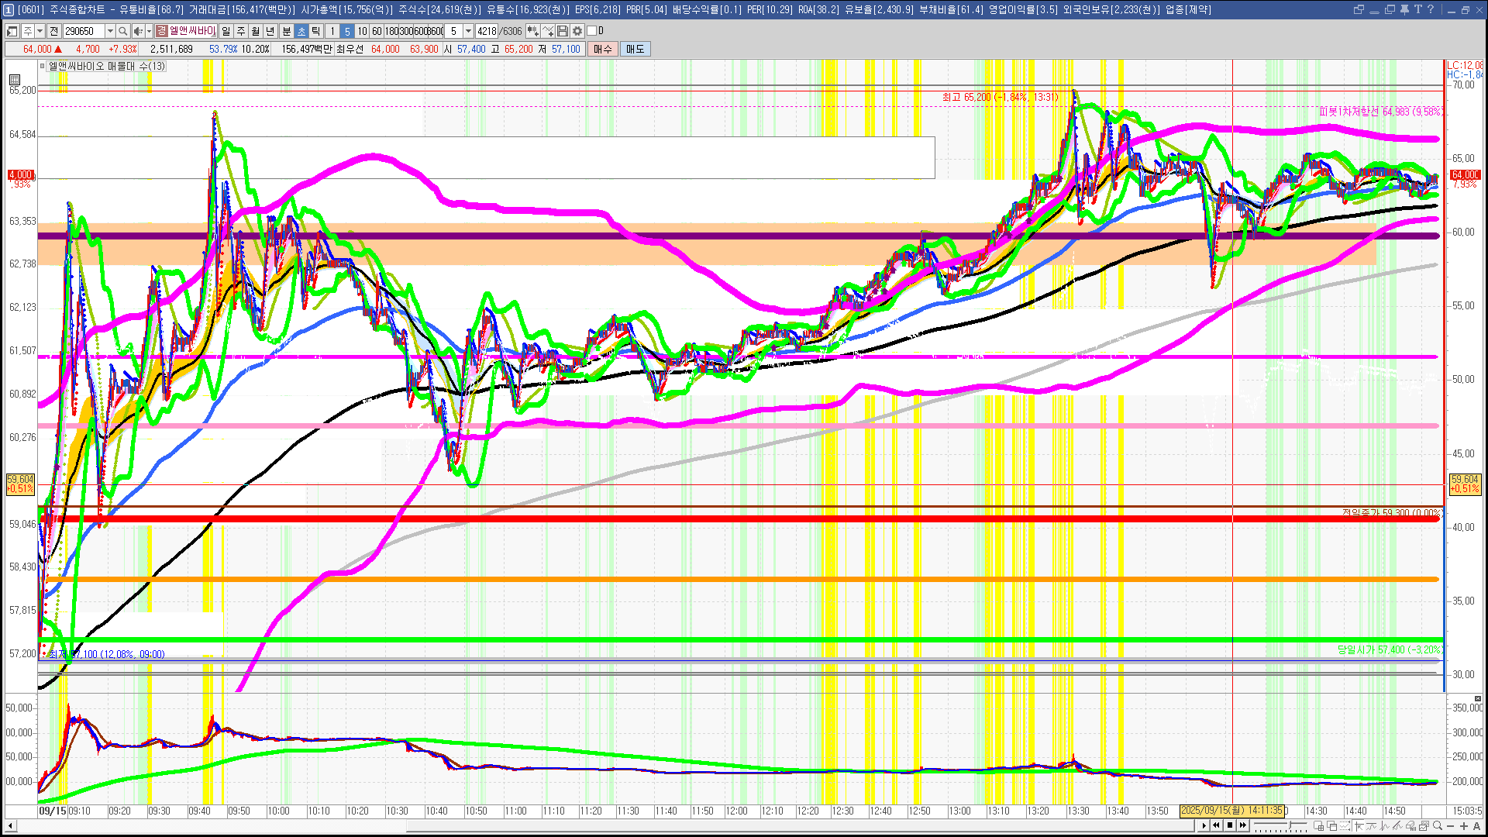The width and height of the screenshot is (1488, 837).
Task: Click the stock search magnifier icon
Action: pos(122,31)
